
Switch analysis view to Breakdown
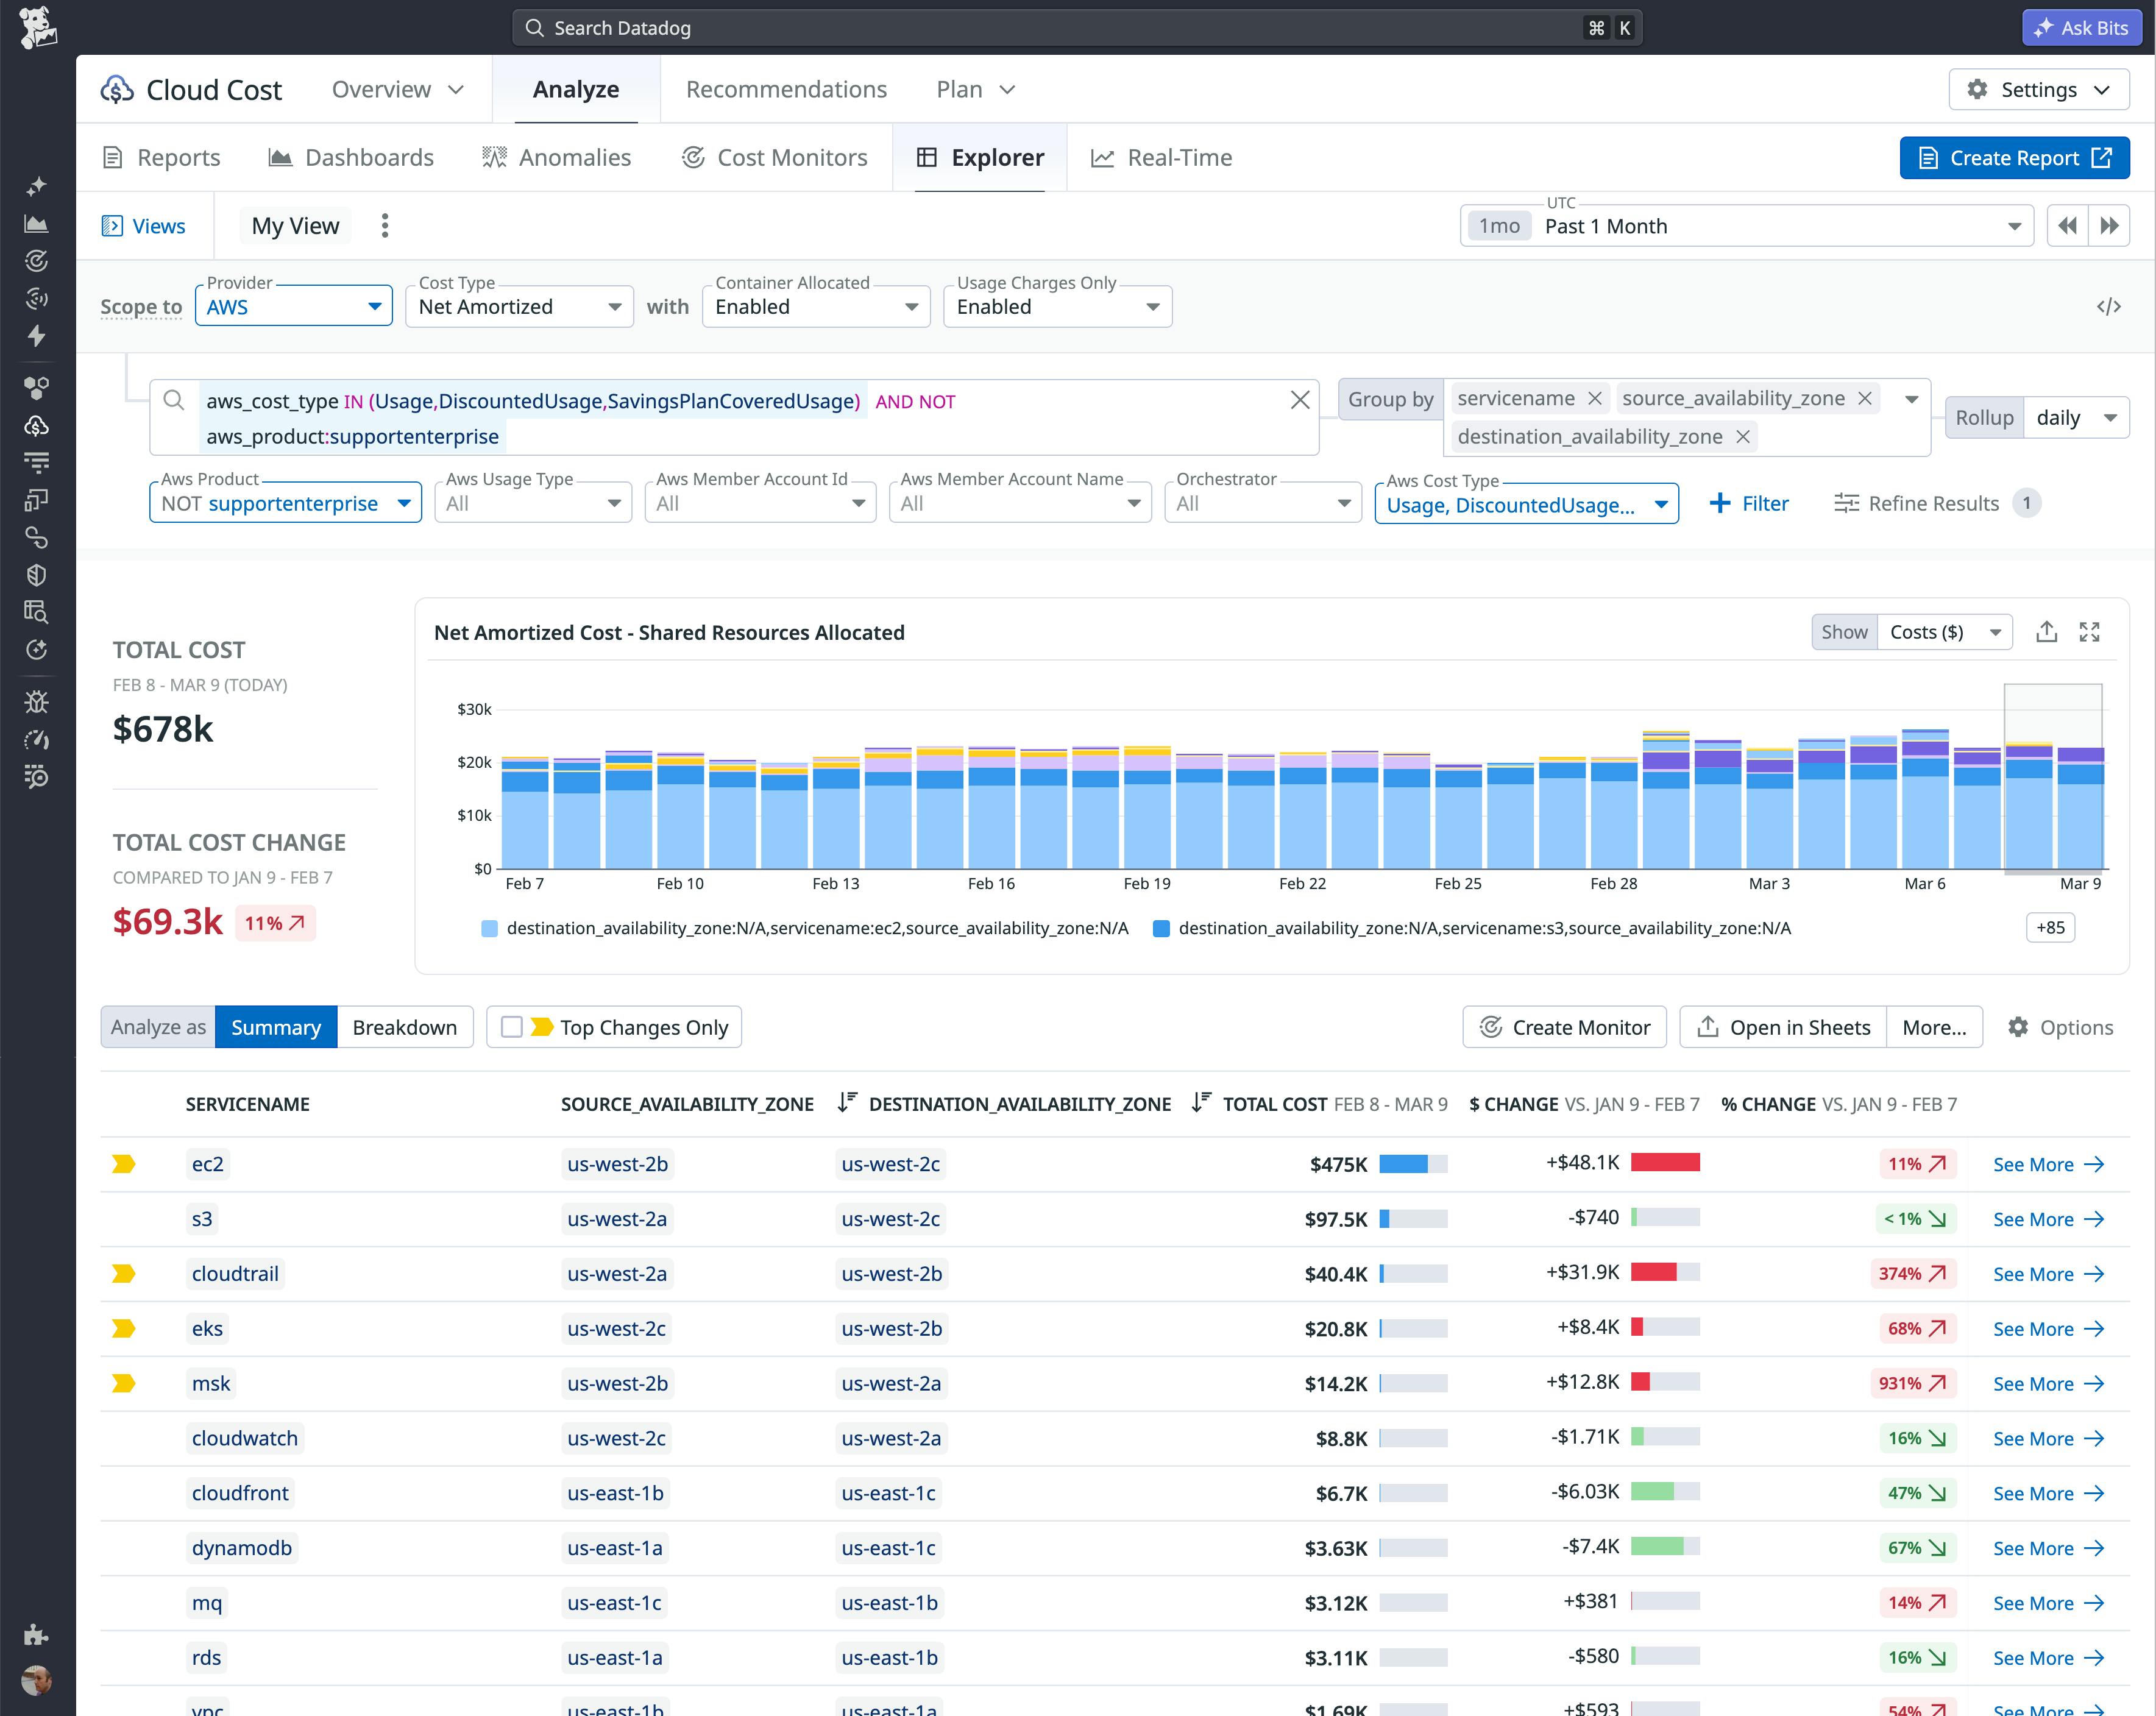[404, 1026]
